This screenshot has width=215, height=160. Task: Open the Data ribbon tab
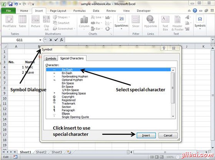click(x=96, y=11)
